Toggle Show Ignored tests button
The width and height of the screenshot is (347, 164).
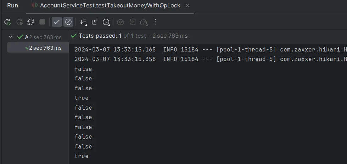point(68,22)
